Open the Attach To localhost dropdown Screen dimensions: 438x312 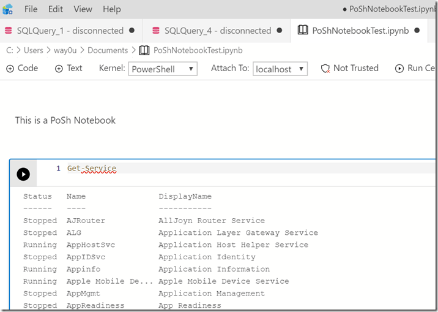pos(280,69)
